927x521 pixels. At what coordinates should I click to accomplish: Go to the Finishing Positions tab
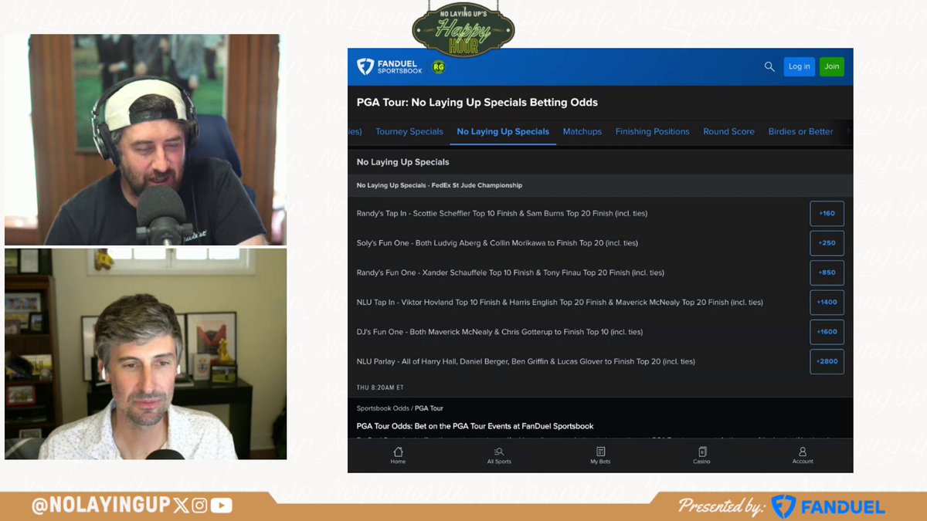pos(653,132)
